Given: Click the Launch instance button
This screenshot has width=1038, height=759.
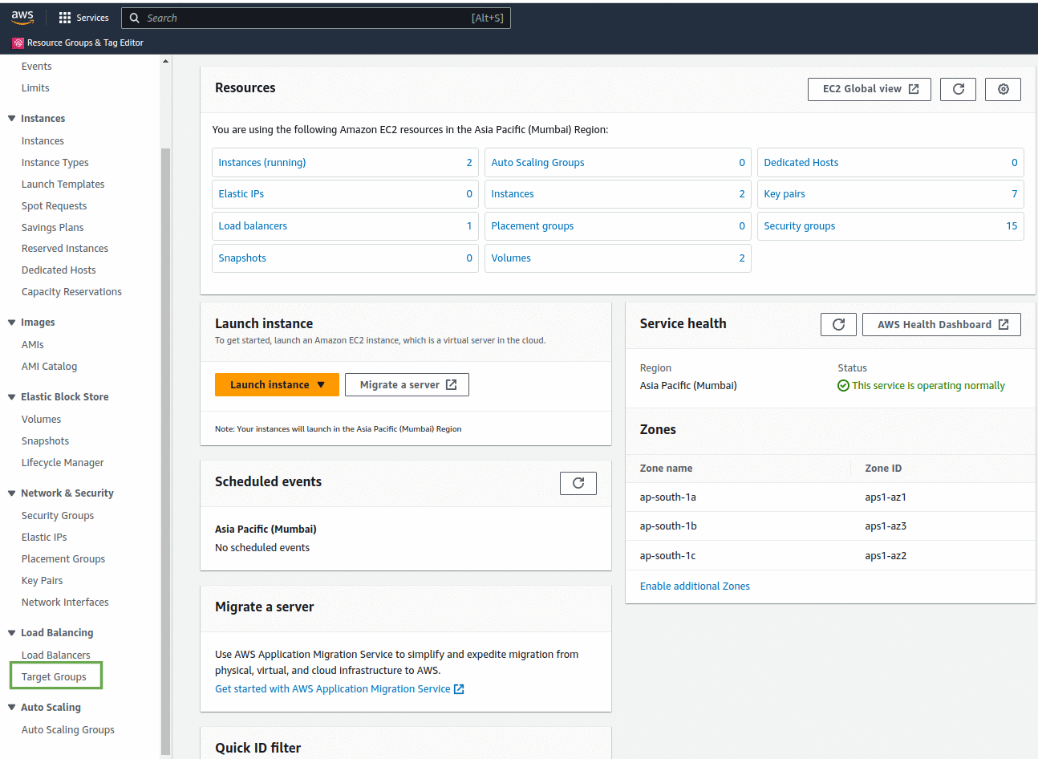Looking at the screenshot, I should click(277, 384).
